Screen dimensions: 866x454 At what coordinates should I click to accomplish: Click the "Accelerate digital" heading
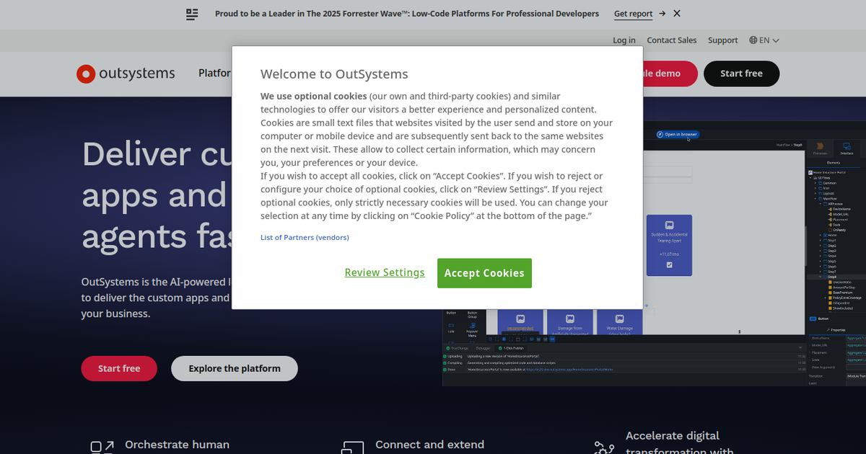673,435
